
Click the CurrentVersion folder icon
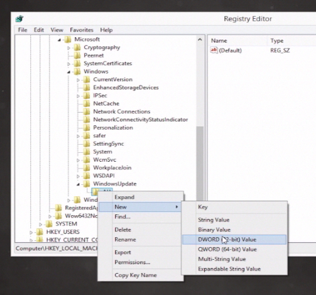tap(87, 80)
